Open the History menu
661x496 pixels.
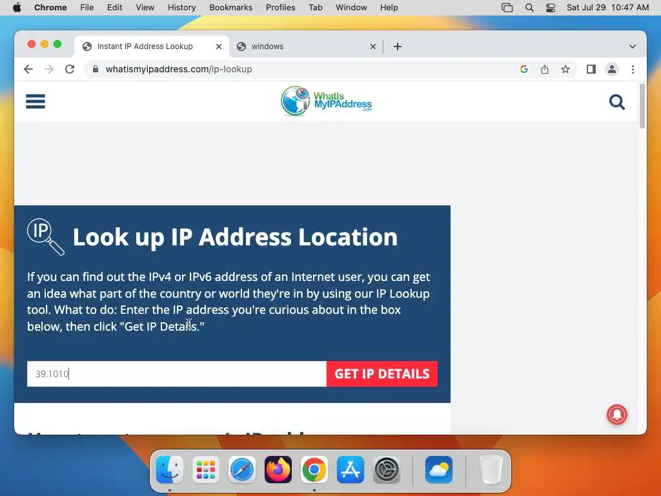[x=181, y=8]
